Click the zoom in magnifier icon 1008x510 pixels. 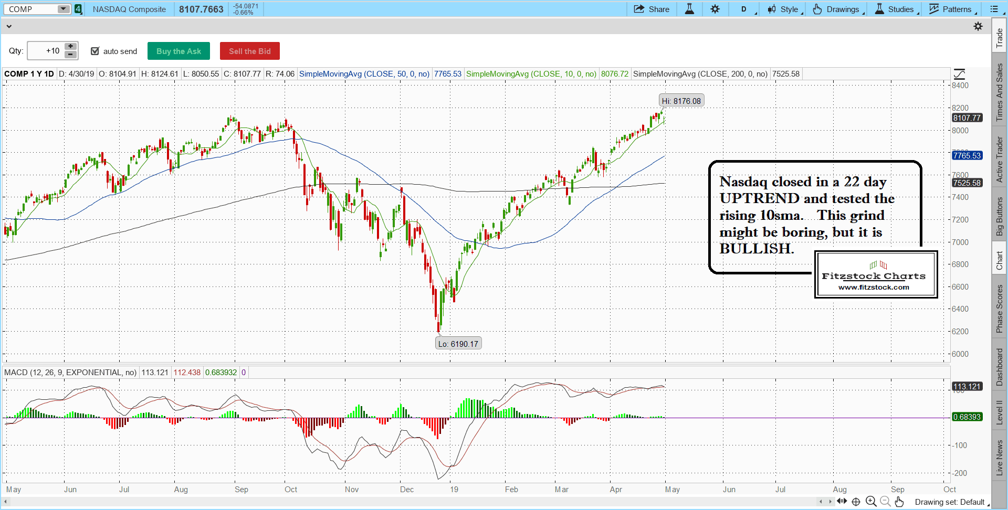(871, 502)
